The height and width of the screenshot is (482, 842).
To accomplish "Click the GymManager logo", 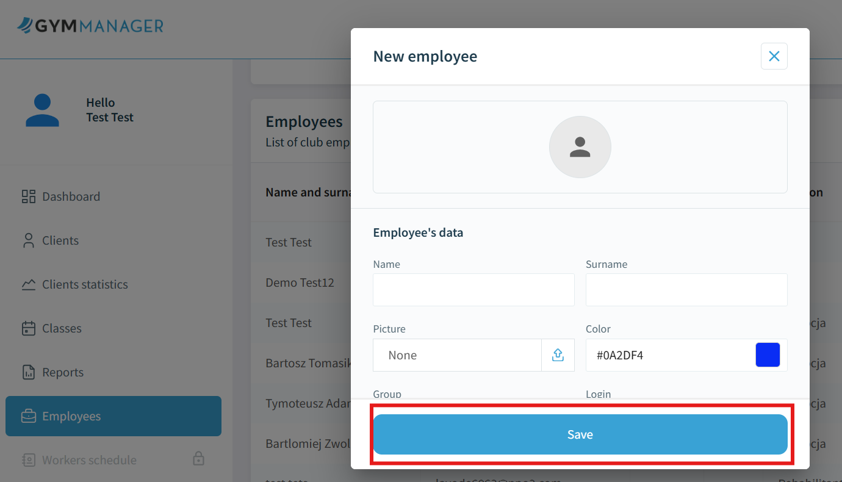I will (x=90, y=26).
